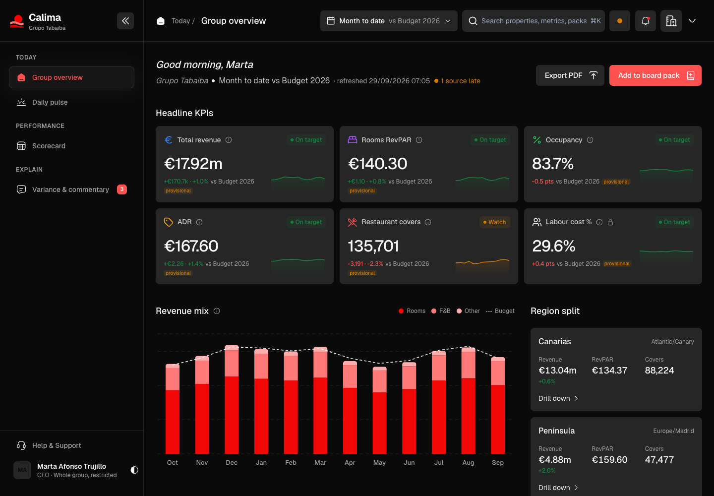
Task: Open Variance & commentary
Action: pos(71,189)
